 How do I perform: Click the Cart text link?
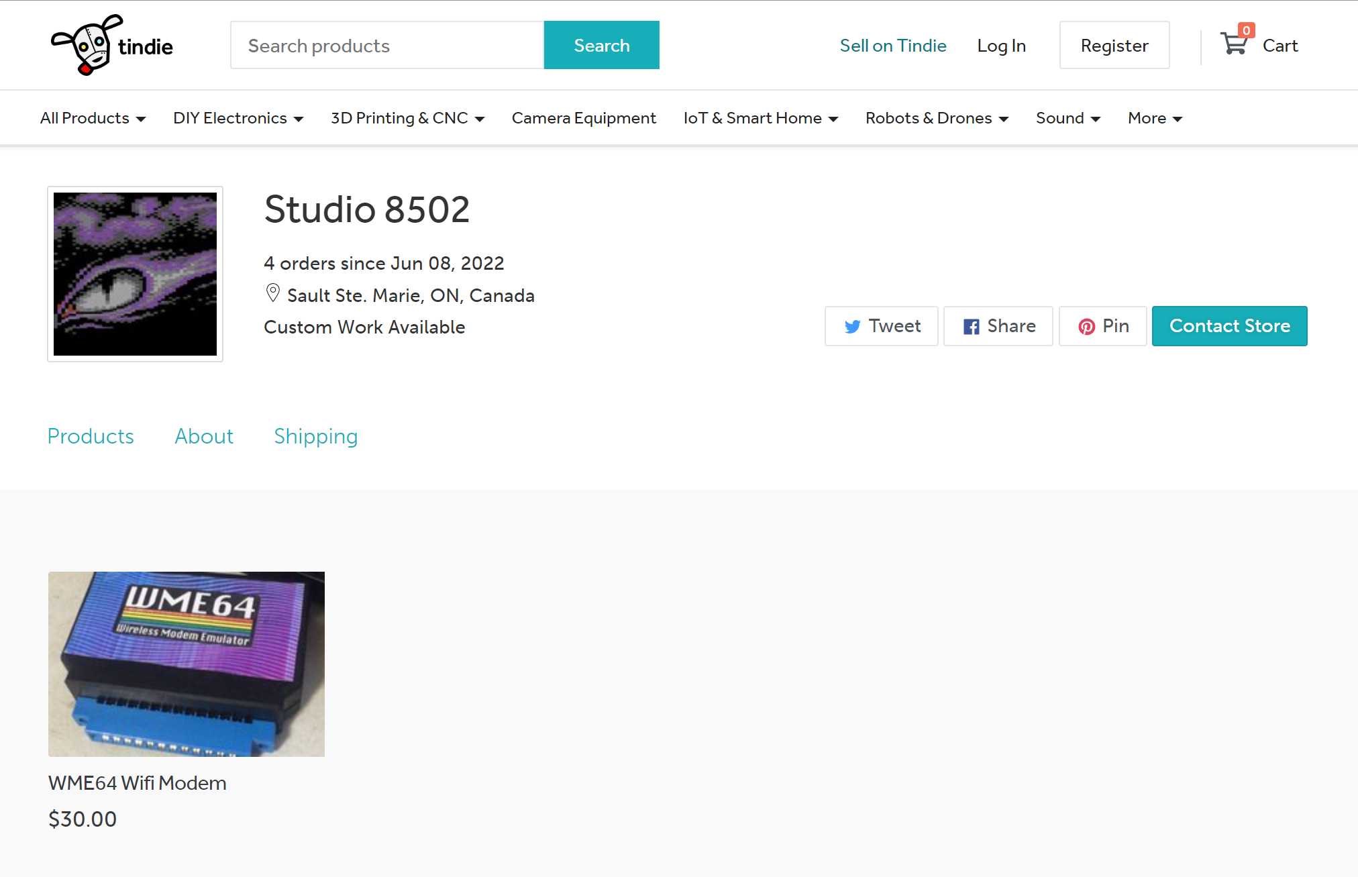[1280, 46]
